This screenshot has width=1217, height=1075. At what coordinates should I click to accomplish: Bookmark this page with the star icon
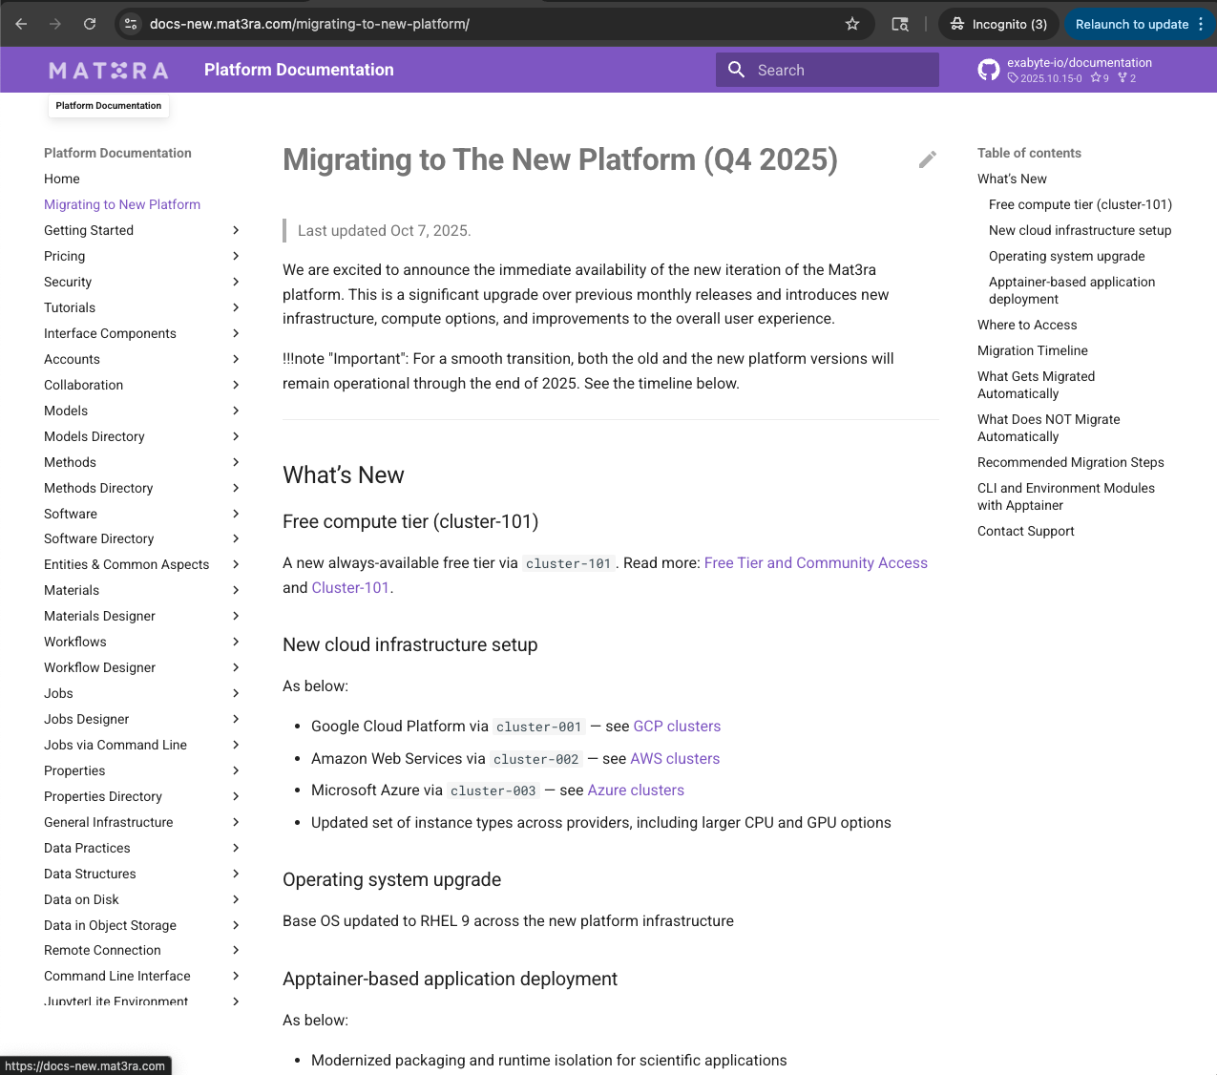852,24
